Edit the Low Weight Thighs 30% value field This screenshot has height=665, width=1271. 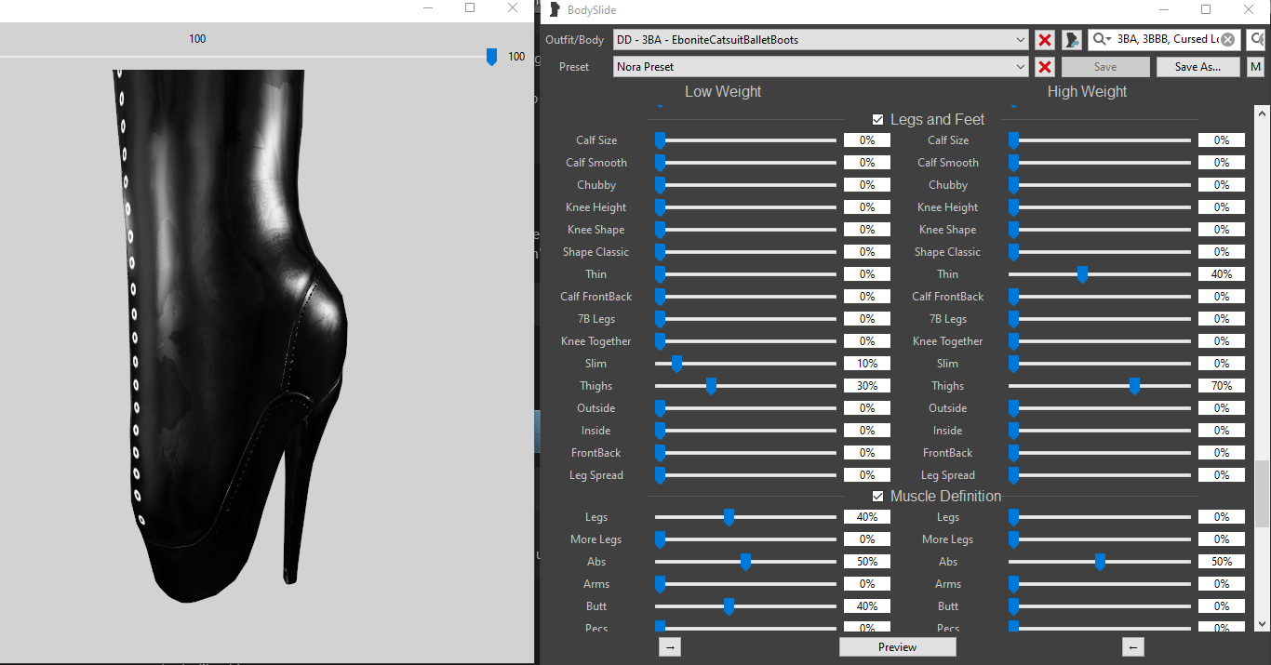tap(867, 386)
